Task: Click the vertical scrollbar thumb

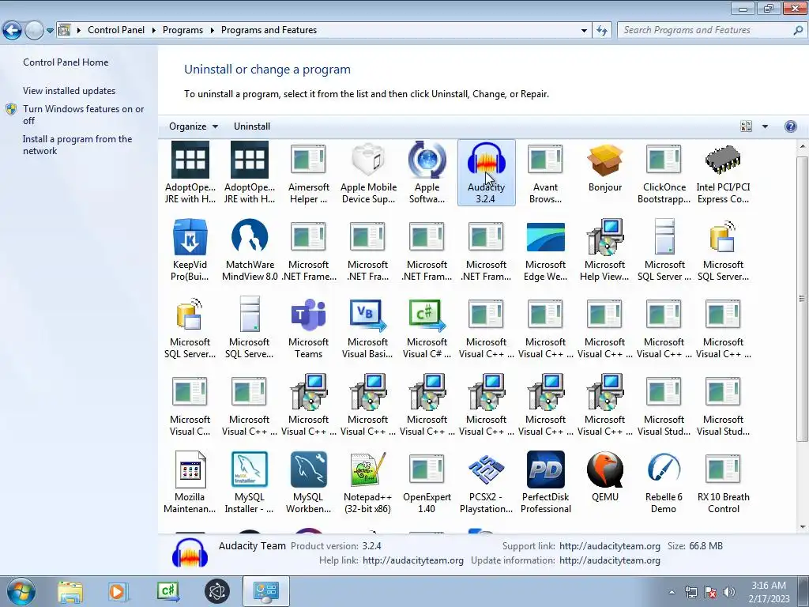Action: (803, 298)
